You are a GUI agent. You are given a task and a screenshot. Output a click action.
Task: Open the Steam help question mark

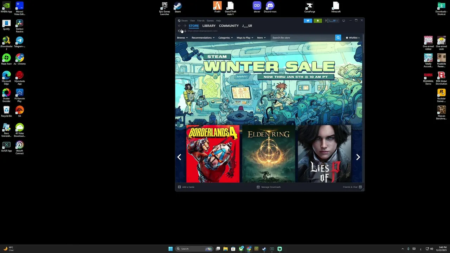pyautogui.click(x=326, y=21)
